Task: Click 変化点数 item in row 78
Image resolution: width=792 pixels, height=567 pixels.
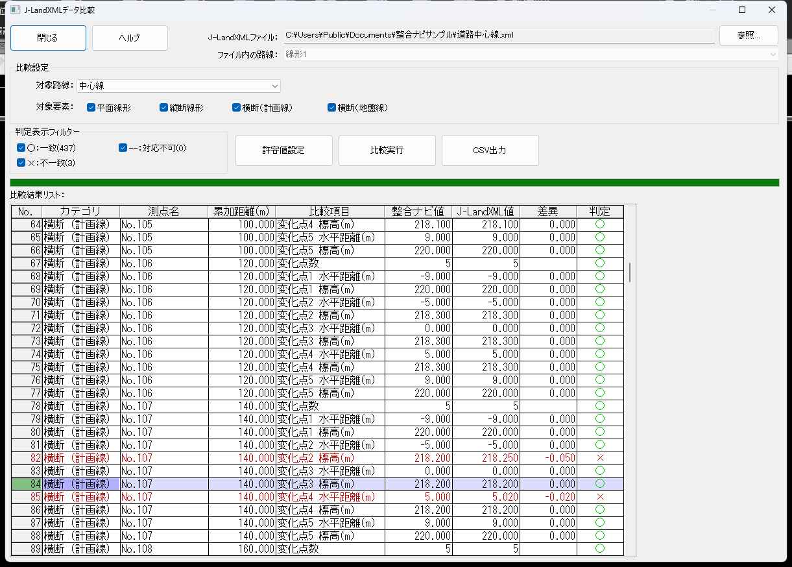Action: [330, 406]
